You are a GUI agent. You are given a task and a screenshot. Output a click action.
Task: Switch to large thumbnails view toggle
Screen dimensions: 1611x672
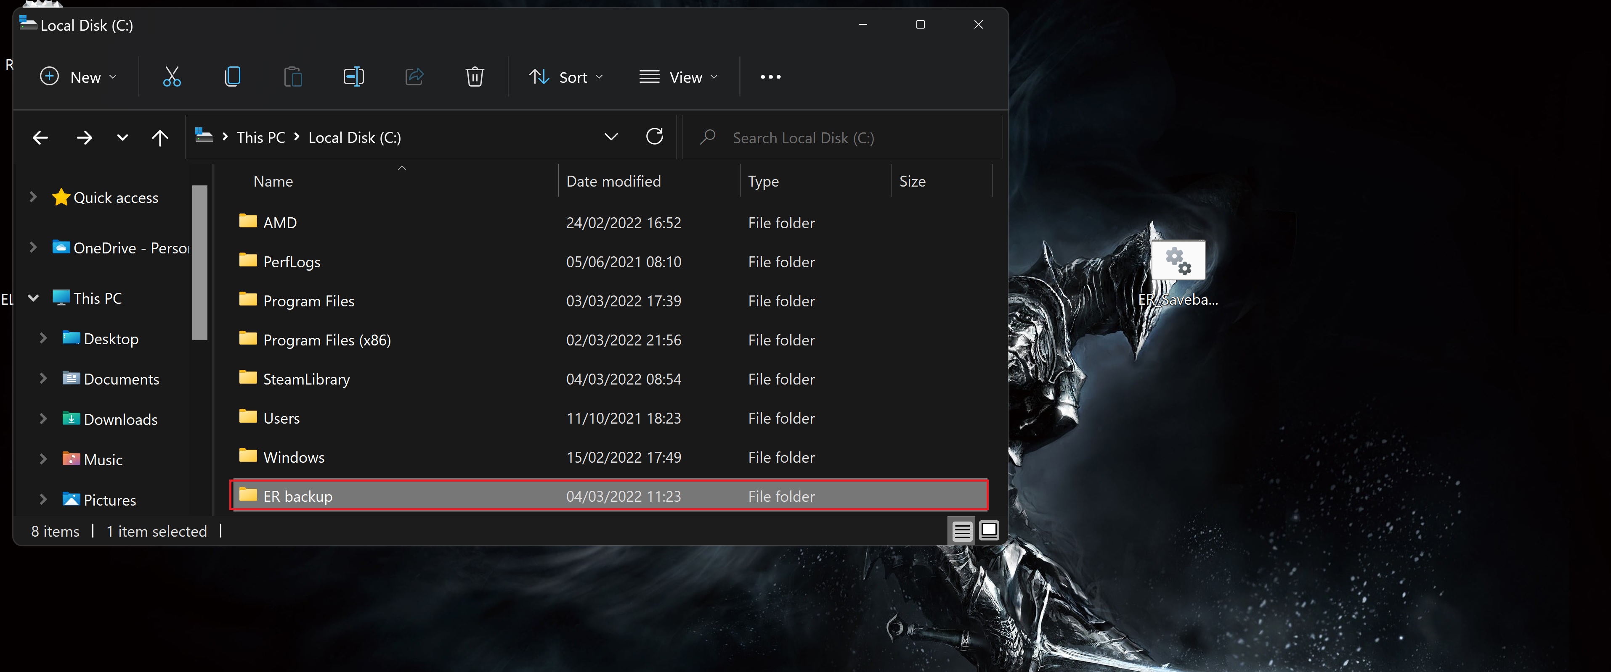989,531
